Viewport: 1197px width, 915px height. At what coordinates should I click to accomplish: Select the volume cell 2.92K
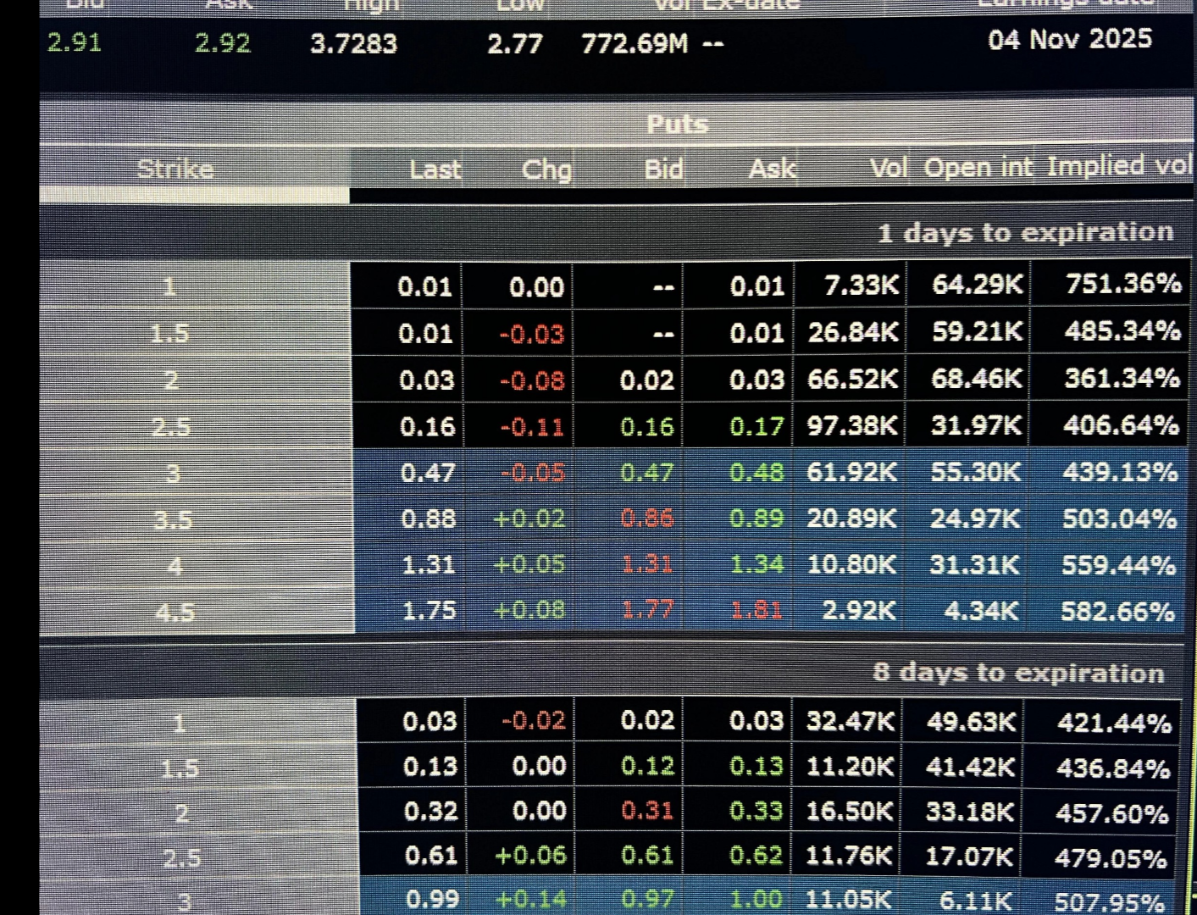[x=858, y=612]
